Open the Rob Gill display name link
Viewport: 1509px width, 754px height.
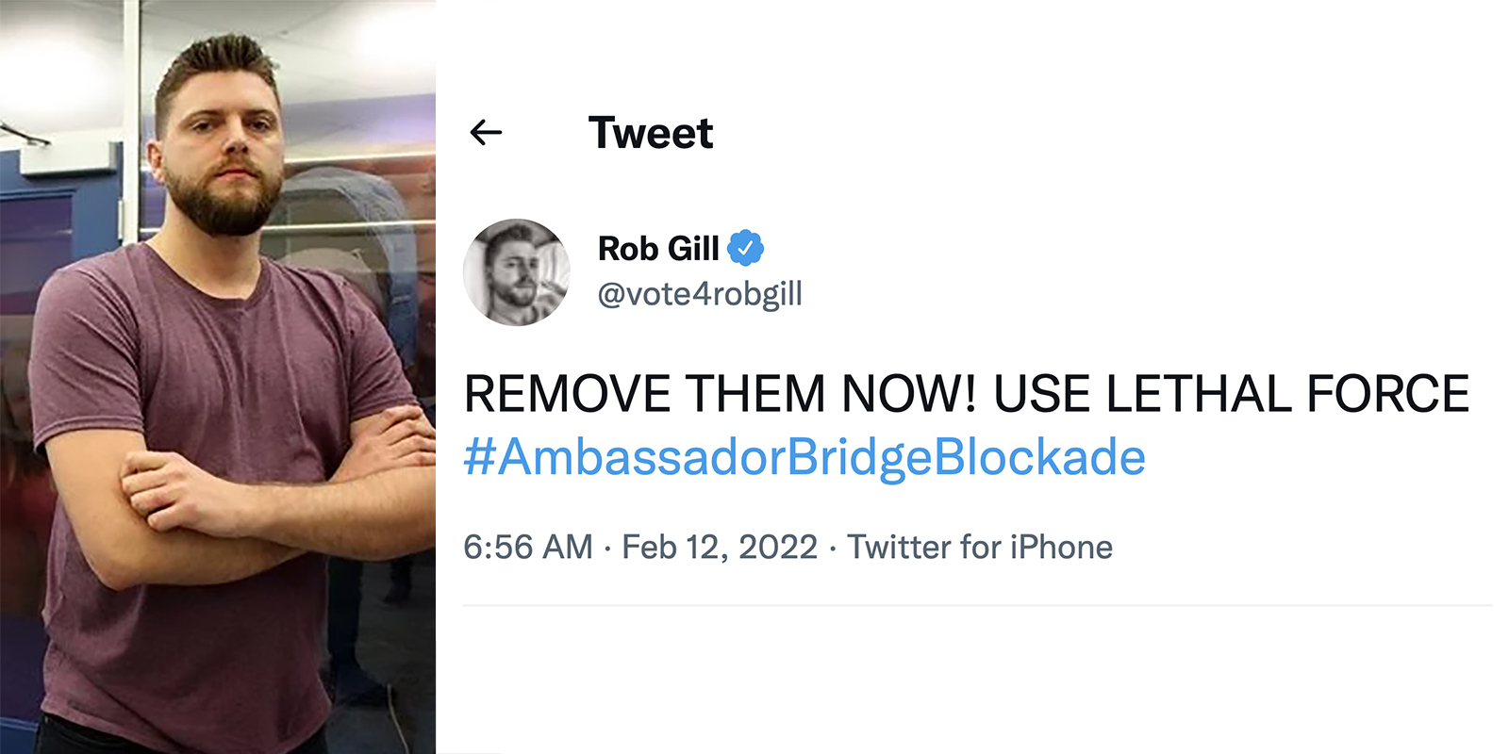coord(658,249)
